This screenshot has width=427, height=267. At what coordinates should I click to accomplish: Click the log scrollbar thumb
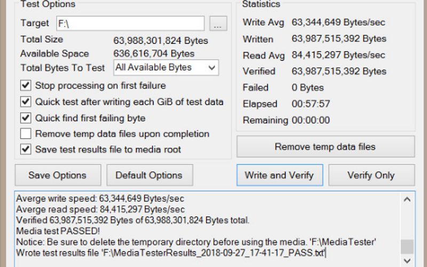[x=407, y=246]
